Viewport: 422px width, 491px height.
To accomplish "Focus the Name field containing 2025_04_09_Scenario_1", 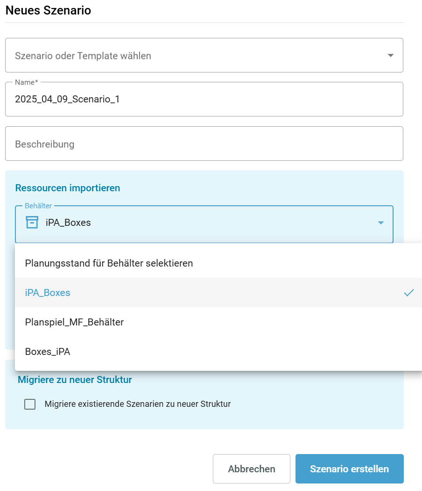I will click(x=204, y=99).
